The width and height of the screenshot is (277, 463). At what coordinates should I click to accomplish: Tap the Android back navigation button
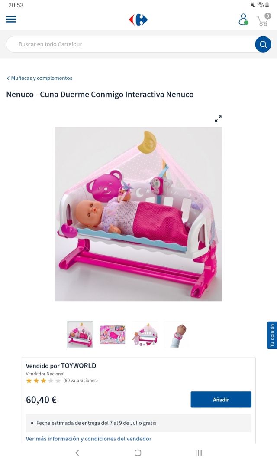(x=77, y=453)
